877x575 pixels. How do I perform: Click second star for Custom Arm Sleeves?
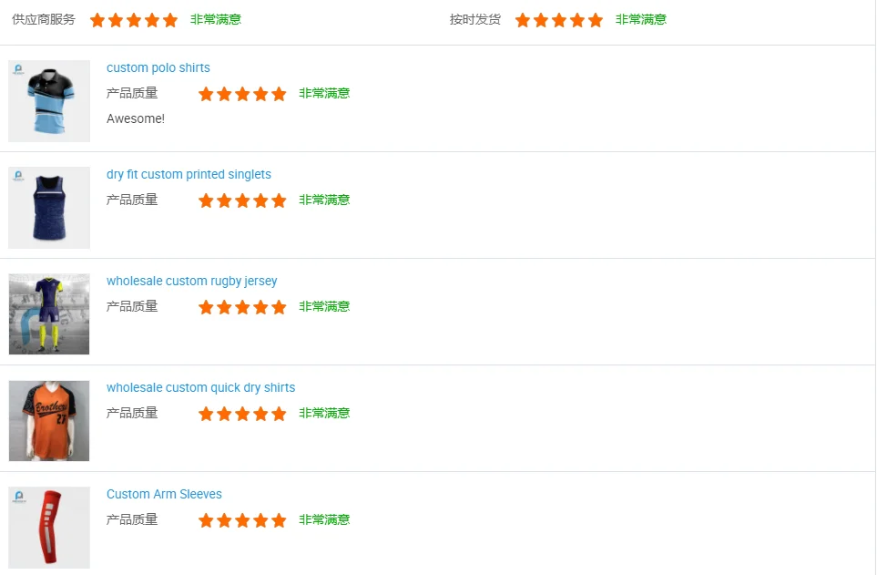coord(224,520)
